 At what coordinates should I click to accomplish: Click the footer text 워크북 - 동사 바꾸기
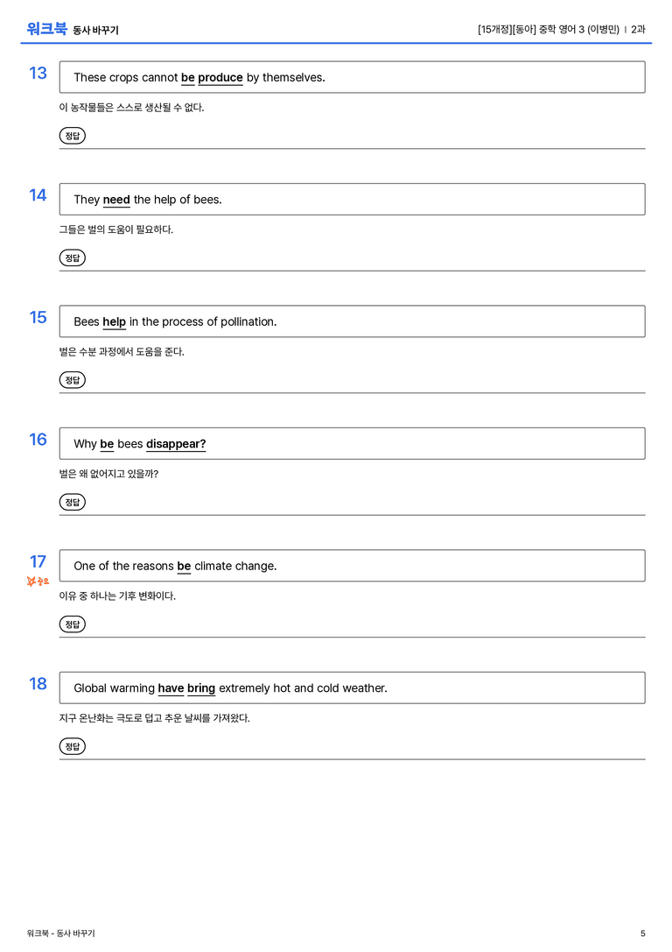coord(60,934)
